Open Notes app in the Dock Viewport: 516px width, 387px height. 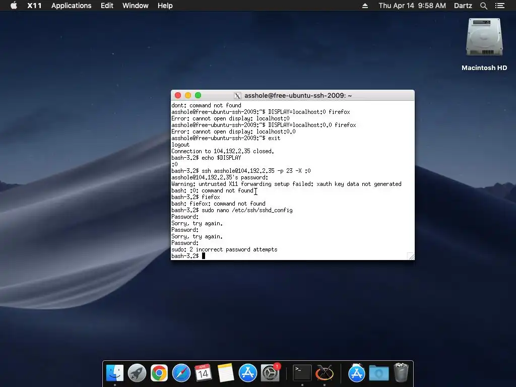coord(225,373)
